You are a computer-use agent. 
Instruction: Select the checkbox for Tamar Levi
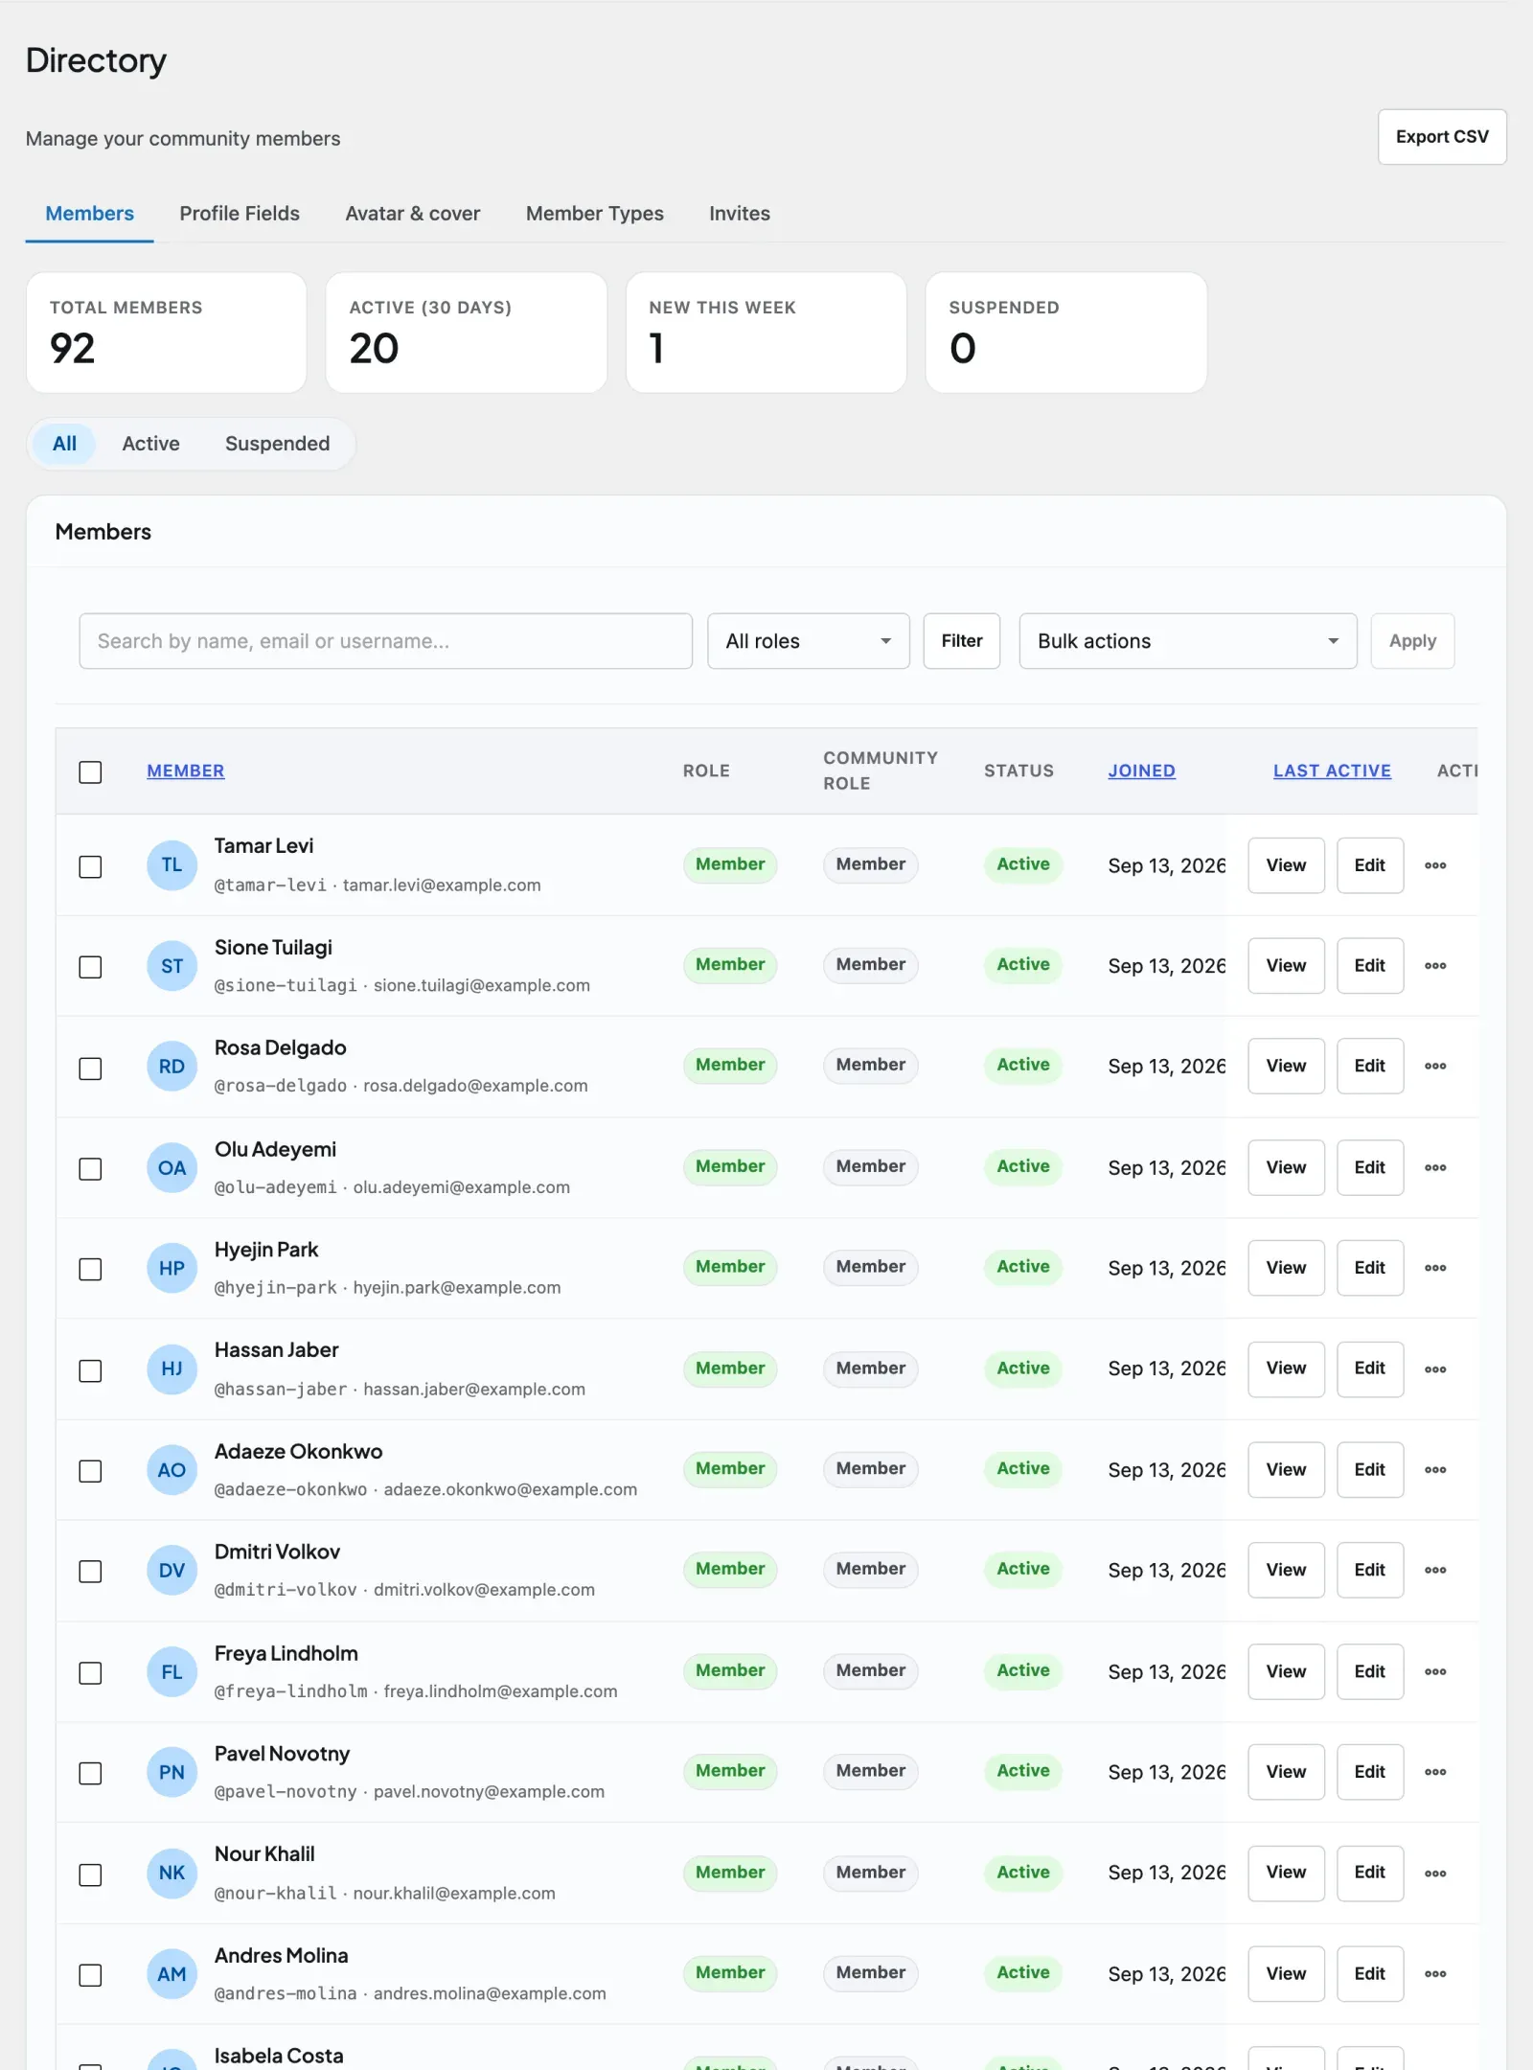90,867
